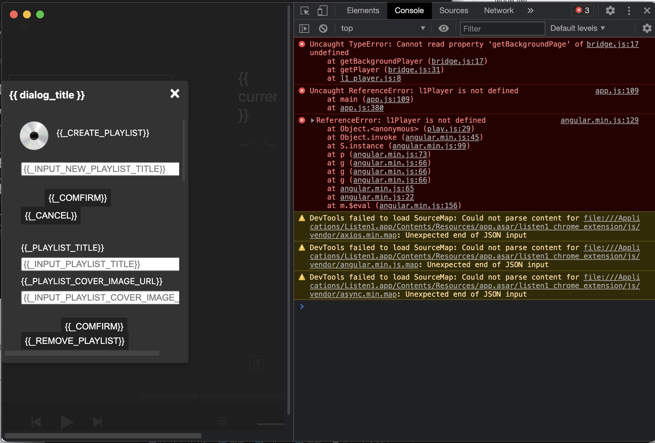
Task: Show console sidebar icon
Action: [304, 29]
